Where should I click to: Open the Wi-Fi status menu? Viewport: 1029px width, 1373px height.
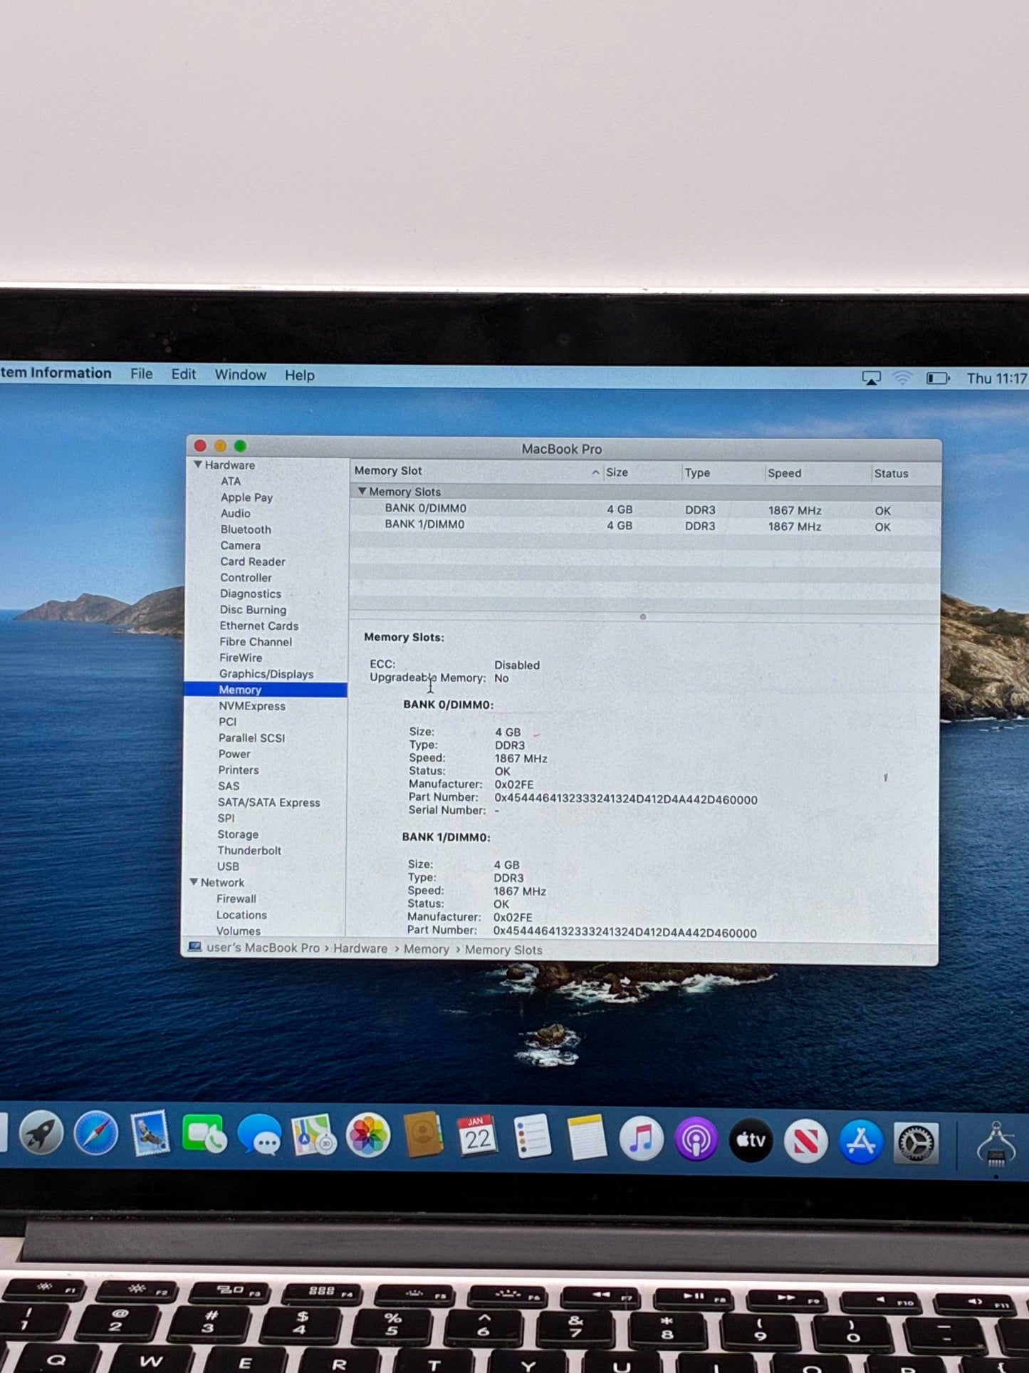[x=902, y=378]
